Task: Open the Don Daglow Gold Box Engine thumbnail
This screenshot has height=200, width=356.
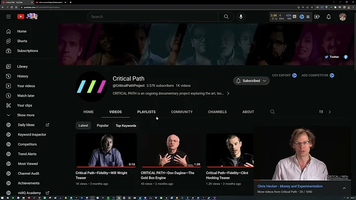Action: [171, 150]
